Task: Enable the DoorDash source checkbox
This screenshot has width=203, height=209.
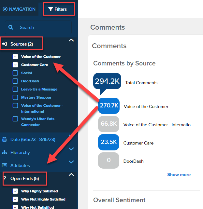Action: 15,81
